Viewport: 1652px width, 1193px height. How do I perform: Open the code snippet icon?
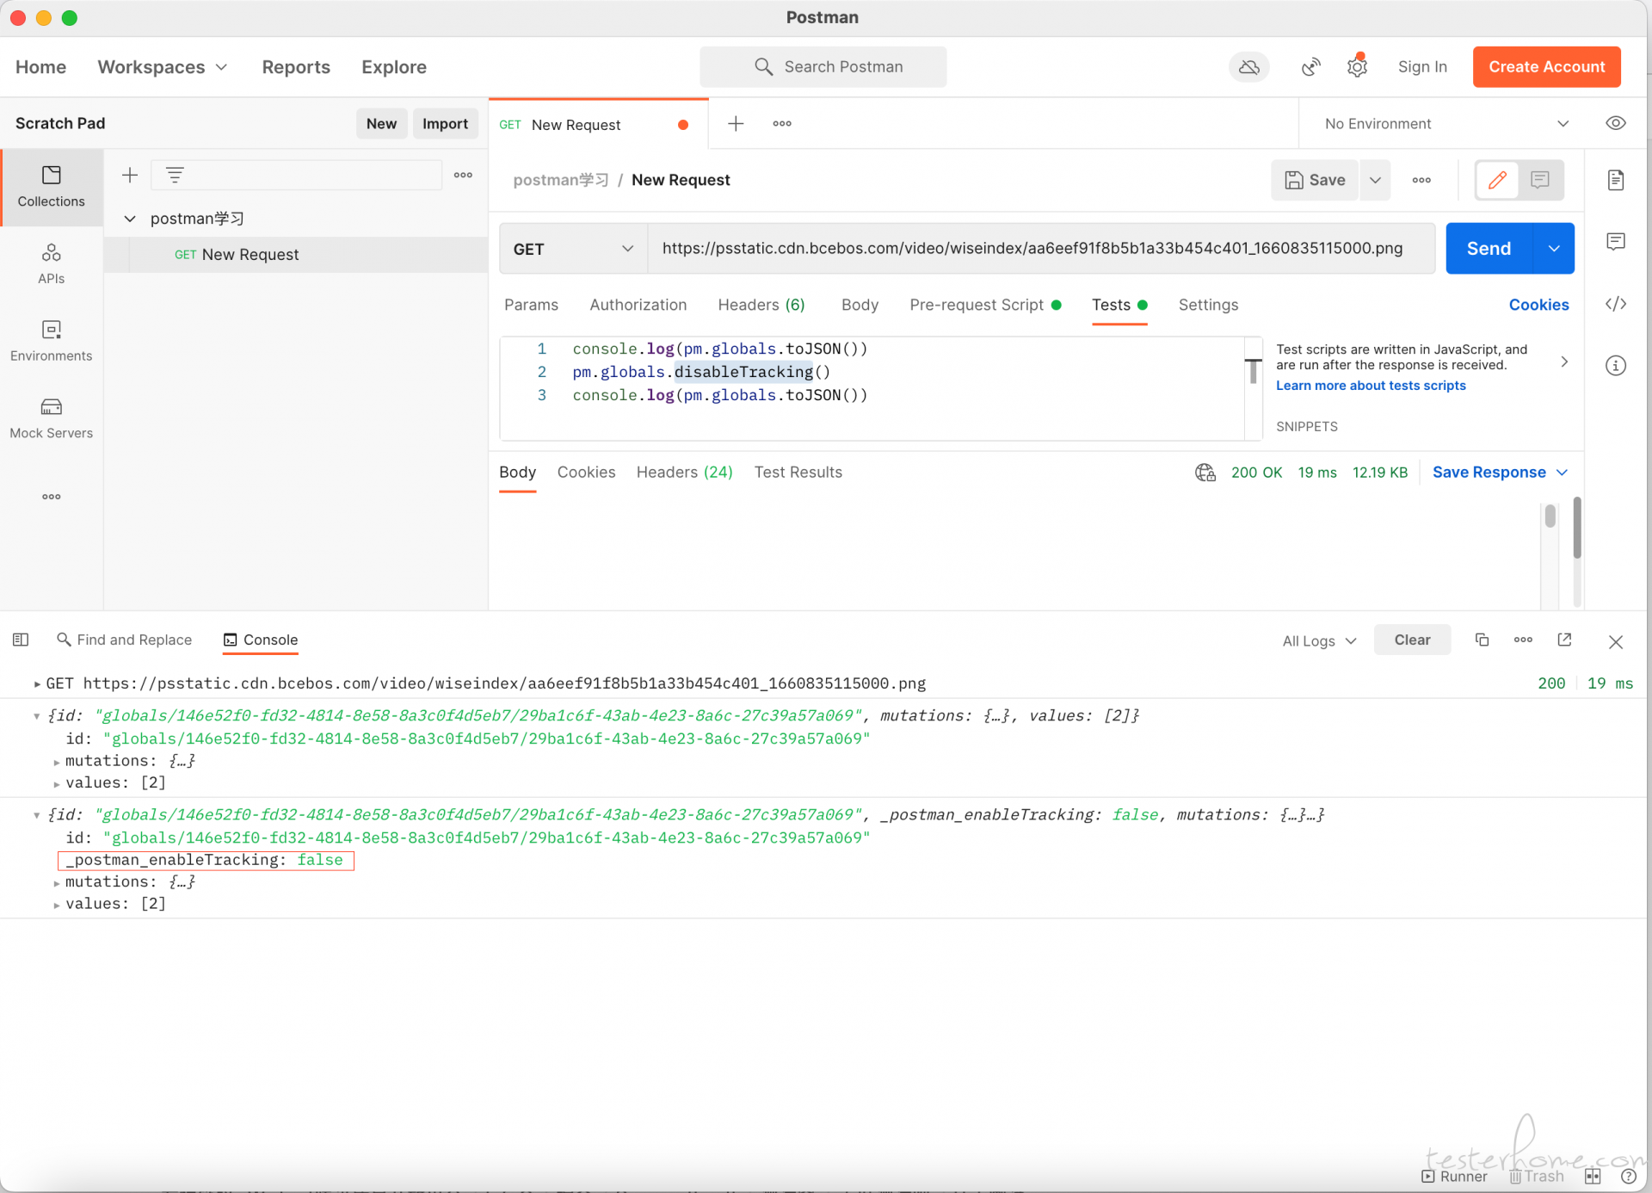(1616, 304)
